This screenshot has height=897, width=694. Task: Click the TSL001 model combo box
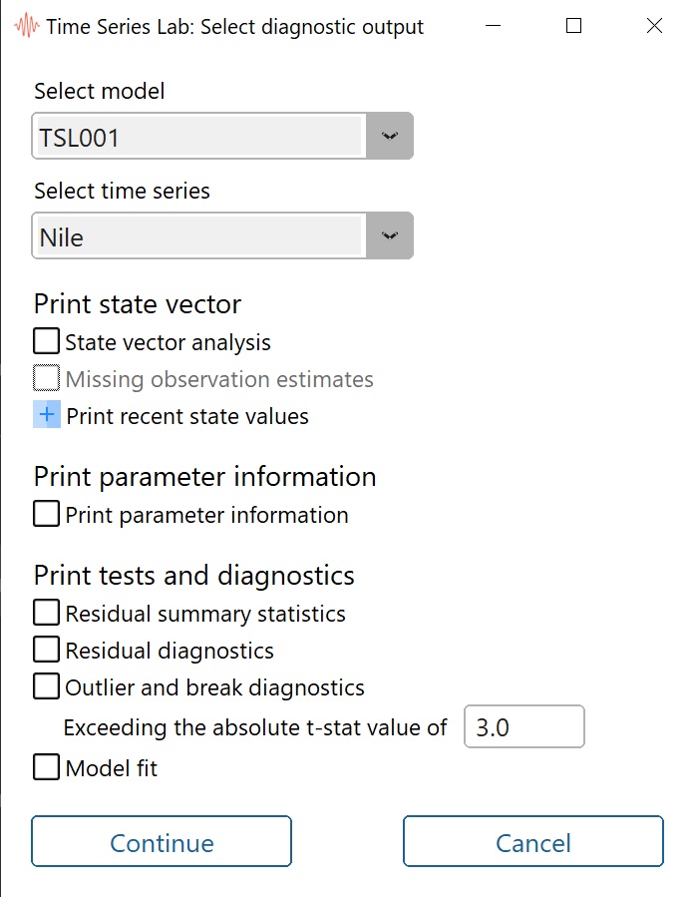(x=199, y=137)
